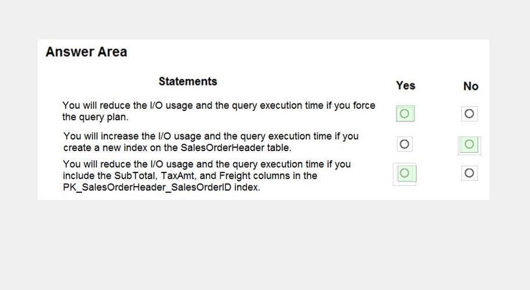Screen dimensions: 530x290
Task: Choose Yes for creating a new index statement
Action: tap(404, 144)
